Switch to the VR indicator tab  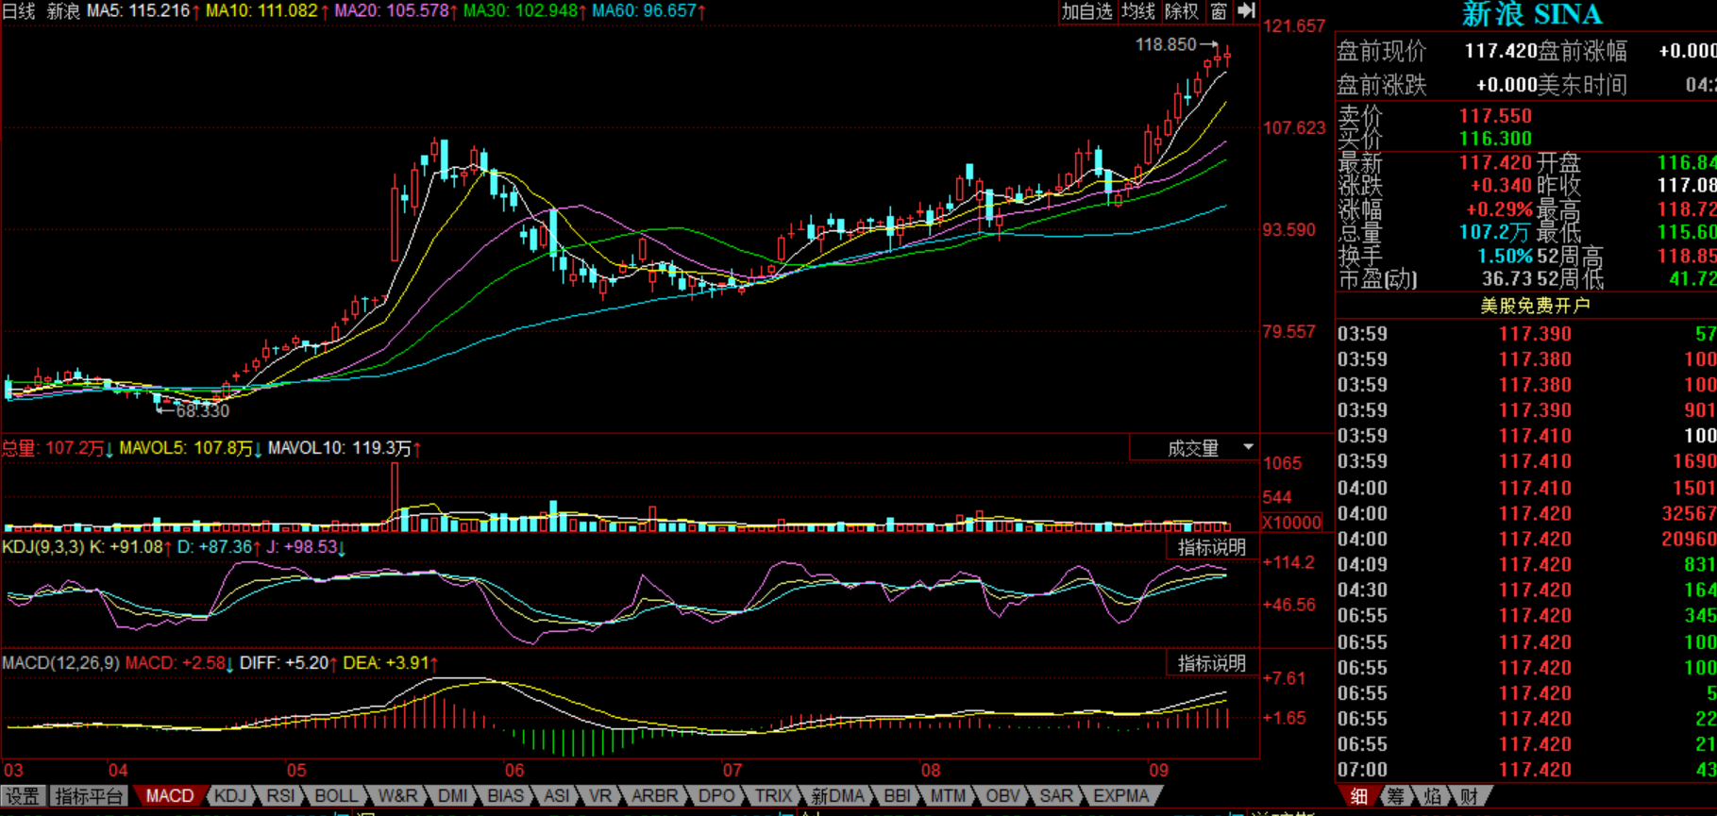click(x=600, y=796)
